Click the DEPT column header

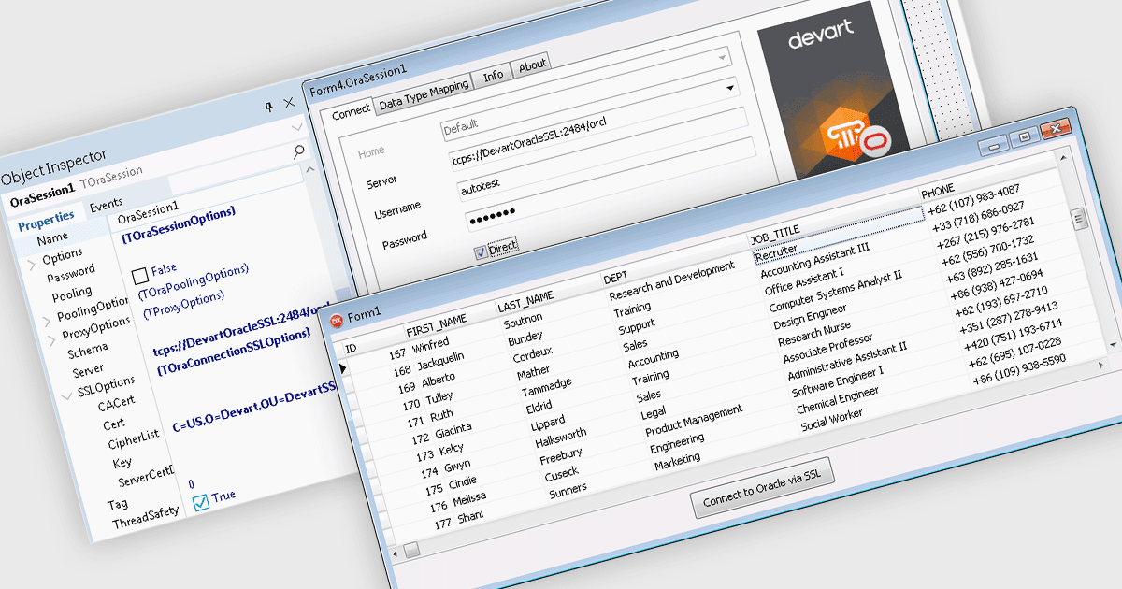(x=615, y=279)
